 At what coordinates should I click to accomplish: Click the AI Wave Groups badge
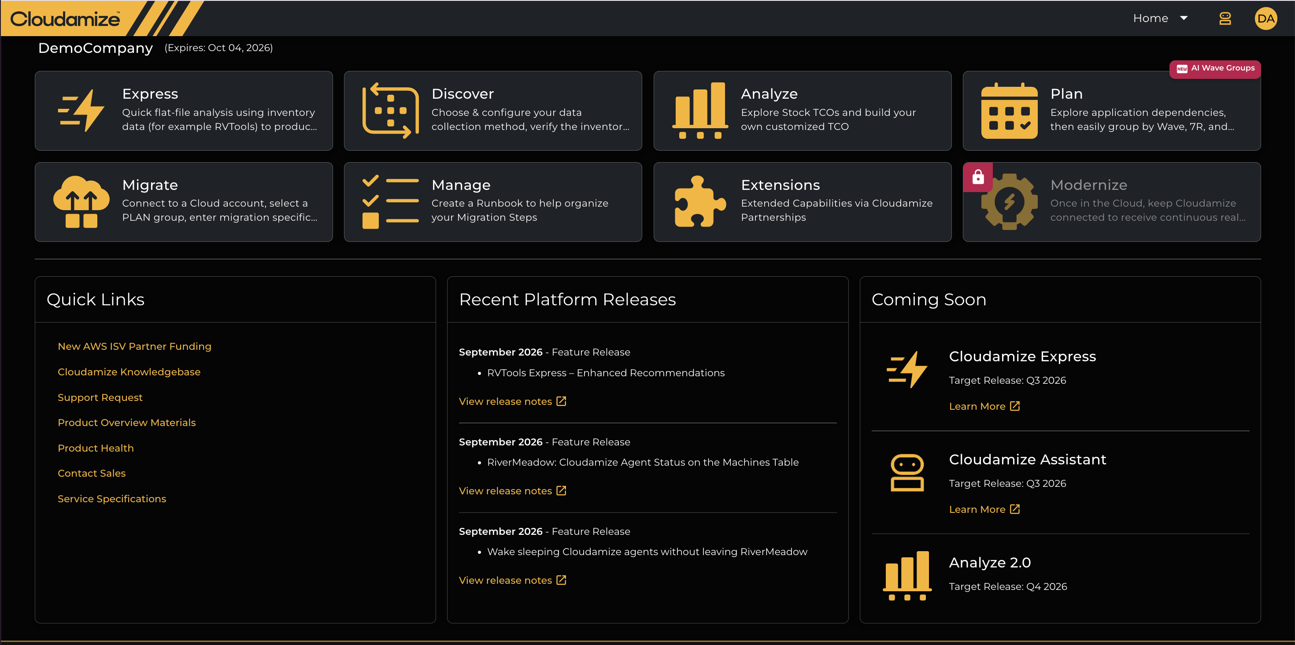[x=1215, y=68]
